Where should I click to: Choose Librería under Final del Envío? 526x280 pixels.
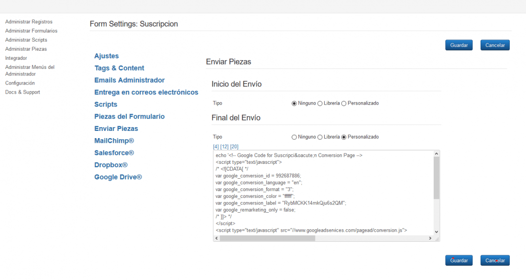(x=320, y=137)
